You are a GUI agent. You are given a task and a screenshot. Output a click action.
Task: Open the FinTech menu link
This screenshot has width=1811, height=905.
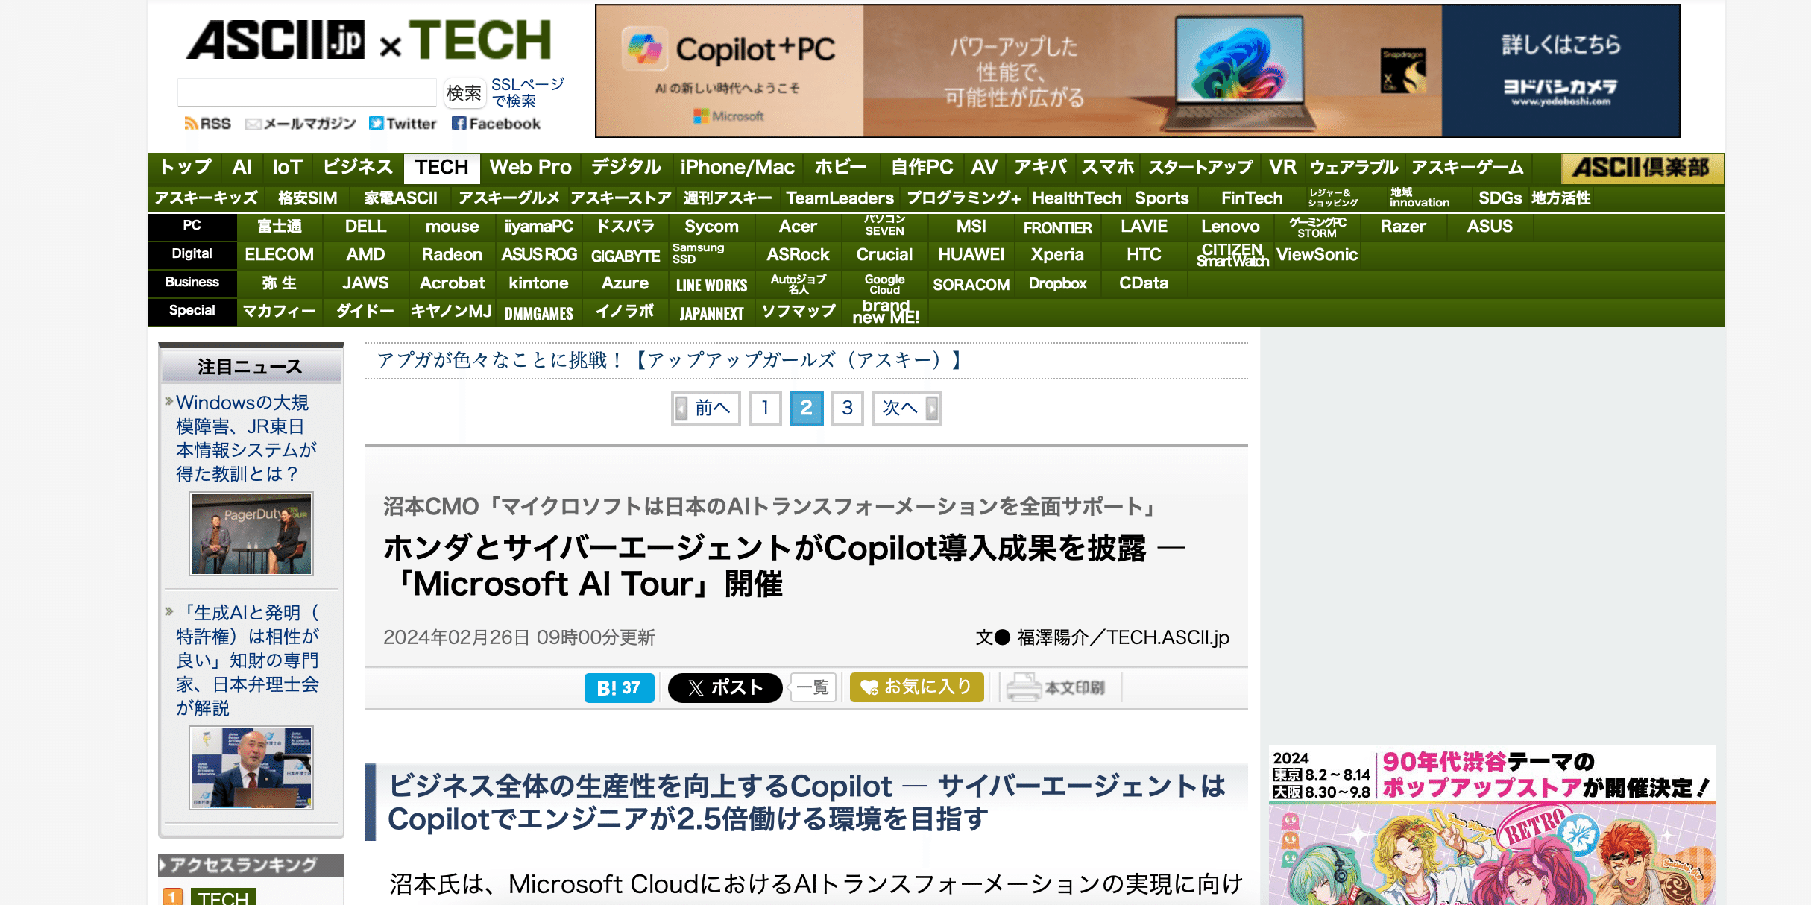pyautogui.click(x=1252, y=198)
